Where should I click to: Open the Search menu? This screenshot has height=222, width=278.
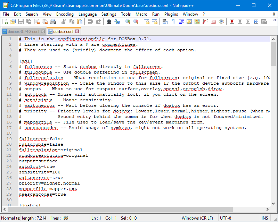tap(32, 14)
